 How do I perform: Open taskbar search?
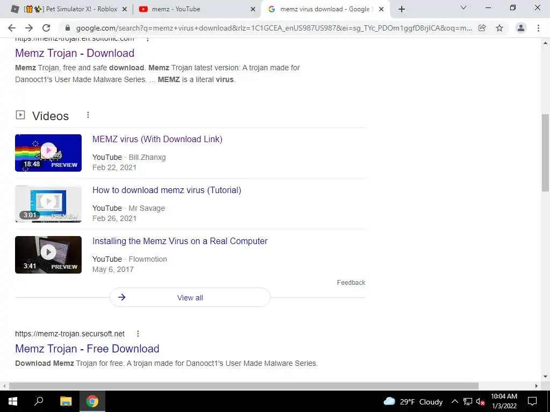(x=39, y=401)
